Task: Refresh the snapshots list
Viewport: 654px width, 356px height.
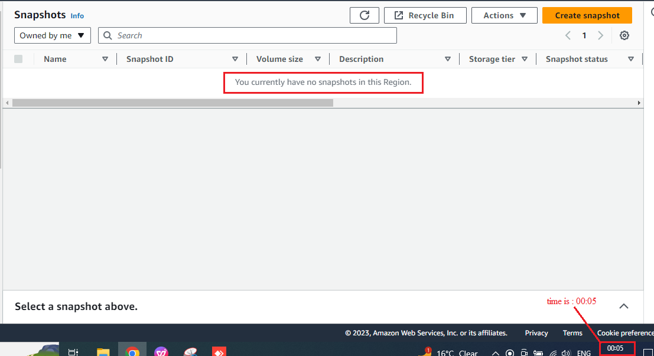Action: point(364,15)
